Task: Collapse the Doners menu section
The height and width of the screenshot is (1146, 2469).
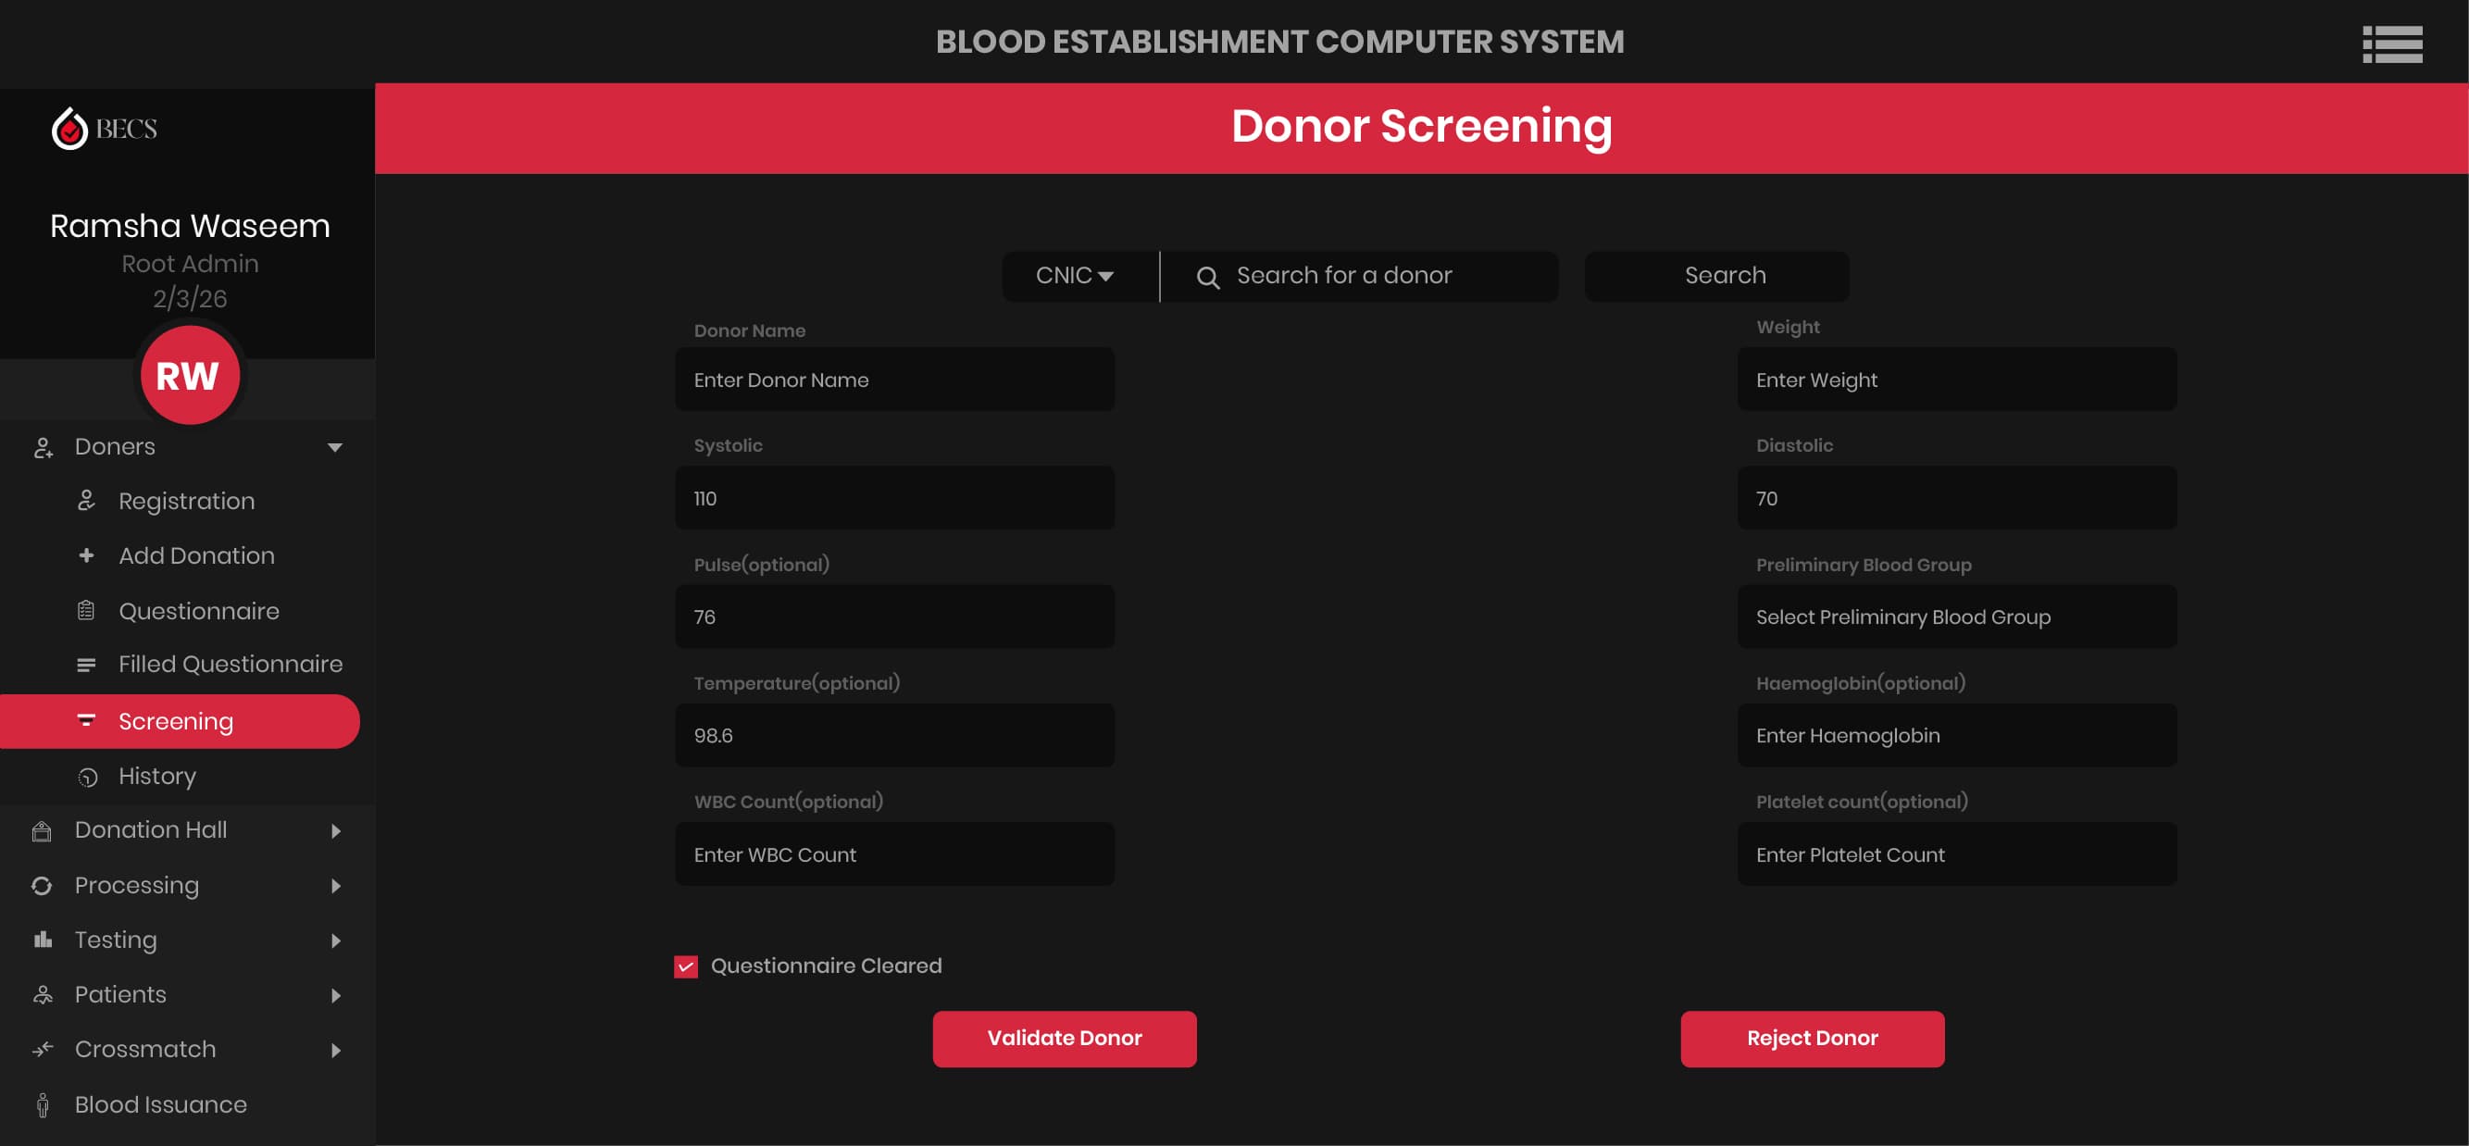Action: click(334, 447)
